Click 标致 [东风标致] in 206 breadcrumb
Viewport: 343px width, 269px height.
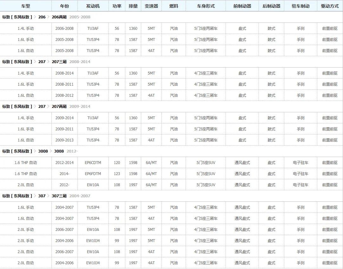17,17
